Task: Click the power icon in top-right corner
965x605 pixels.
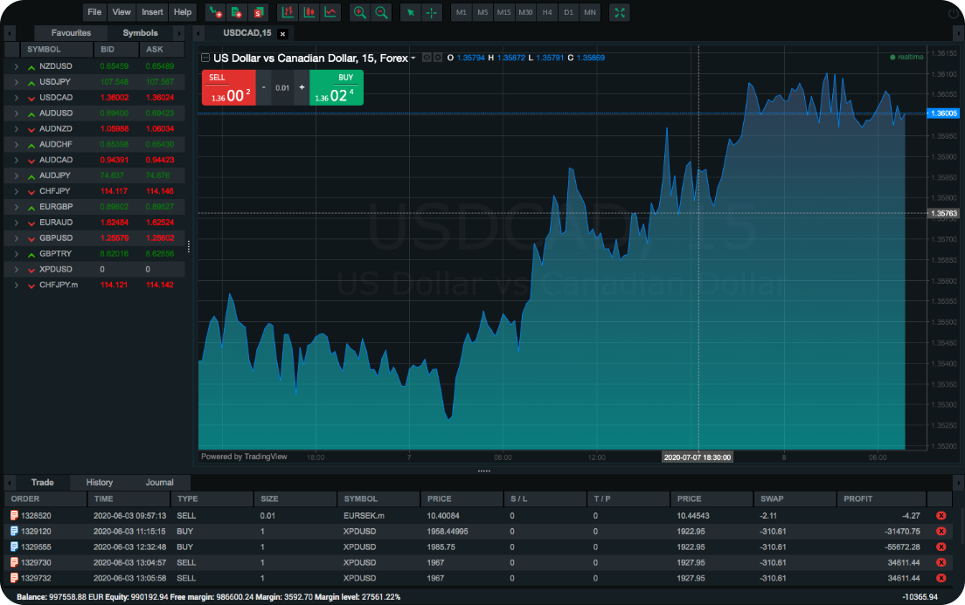Action: pyautogui.click(x=954, y=13)
